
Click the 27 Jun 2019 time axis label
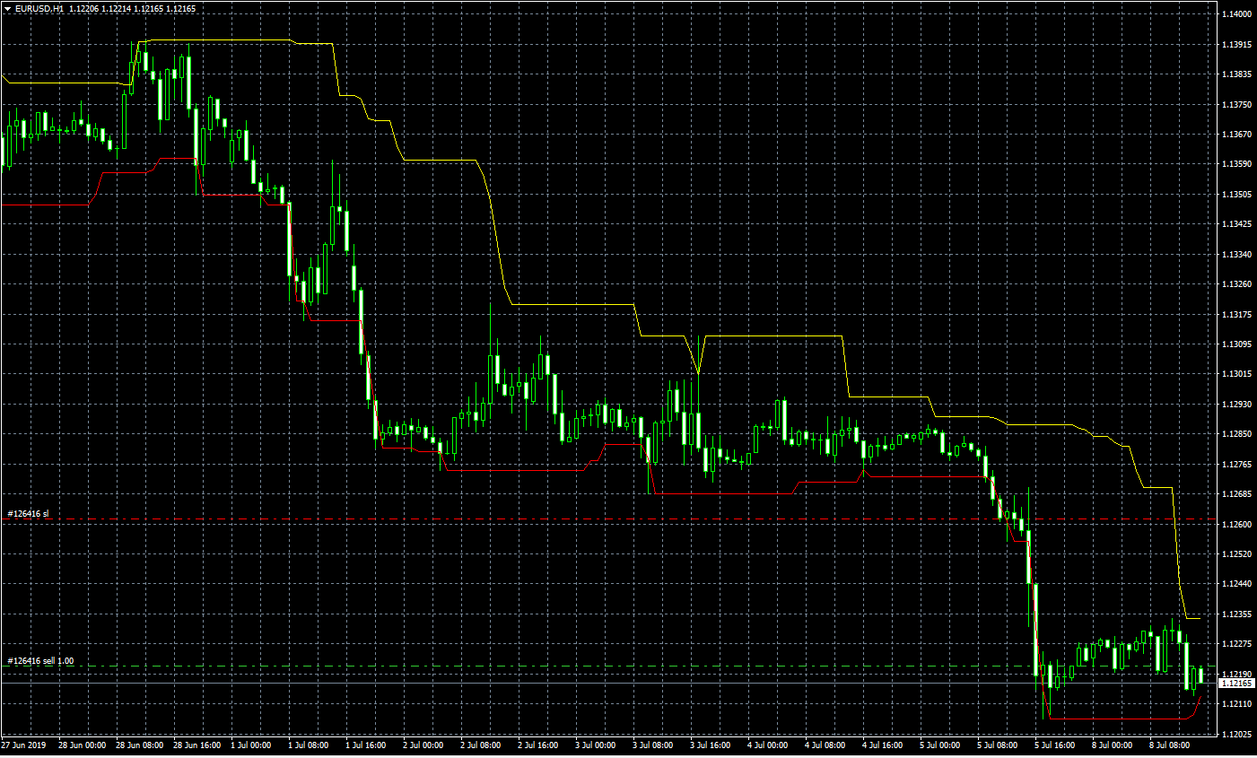pos(23,745)
